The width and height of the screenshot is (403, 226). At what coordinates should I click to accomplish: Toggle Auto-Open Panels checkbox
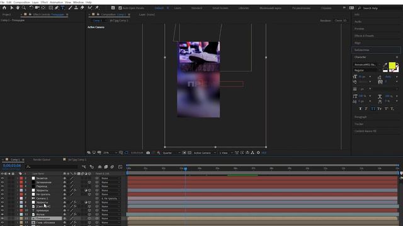120,8
